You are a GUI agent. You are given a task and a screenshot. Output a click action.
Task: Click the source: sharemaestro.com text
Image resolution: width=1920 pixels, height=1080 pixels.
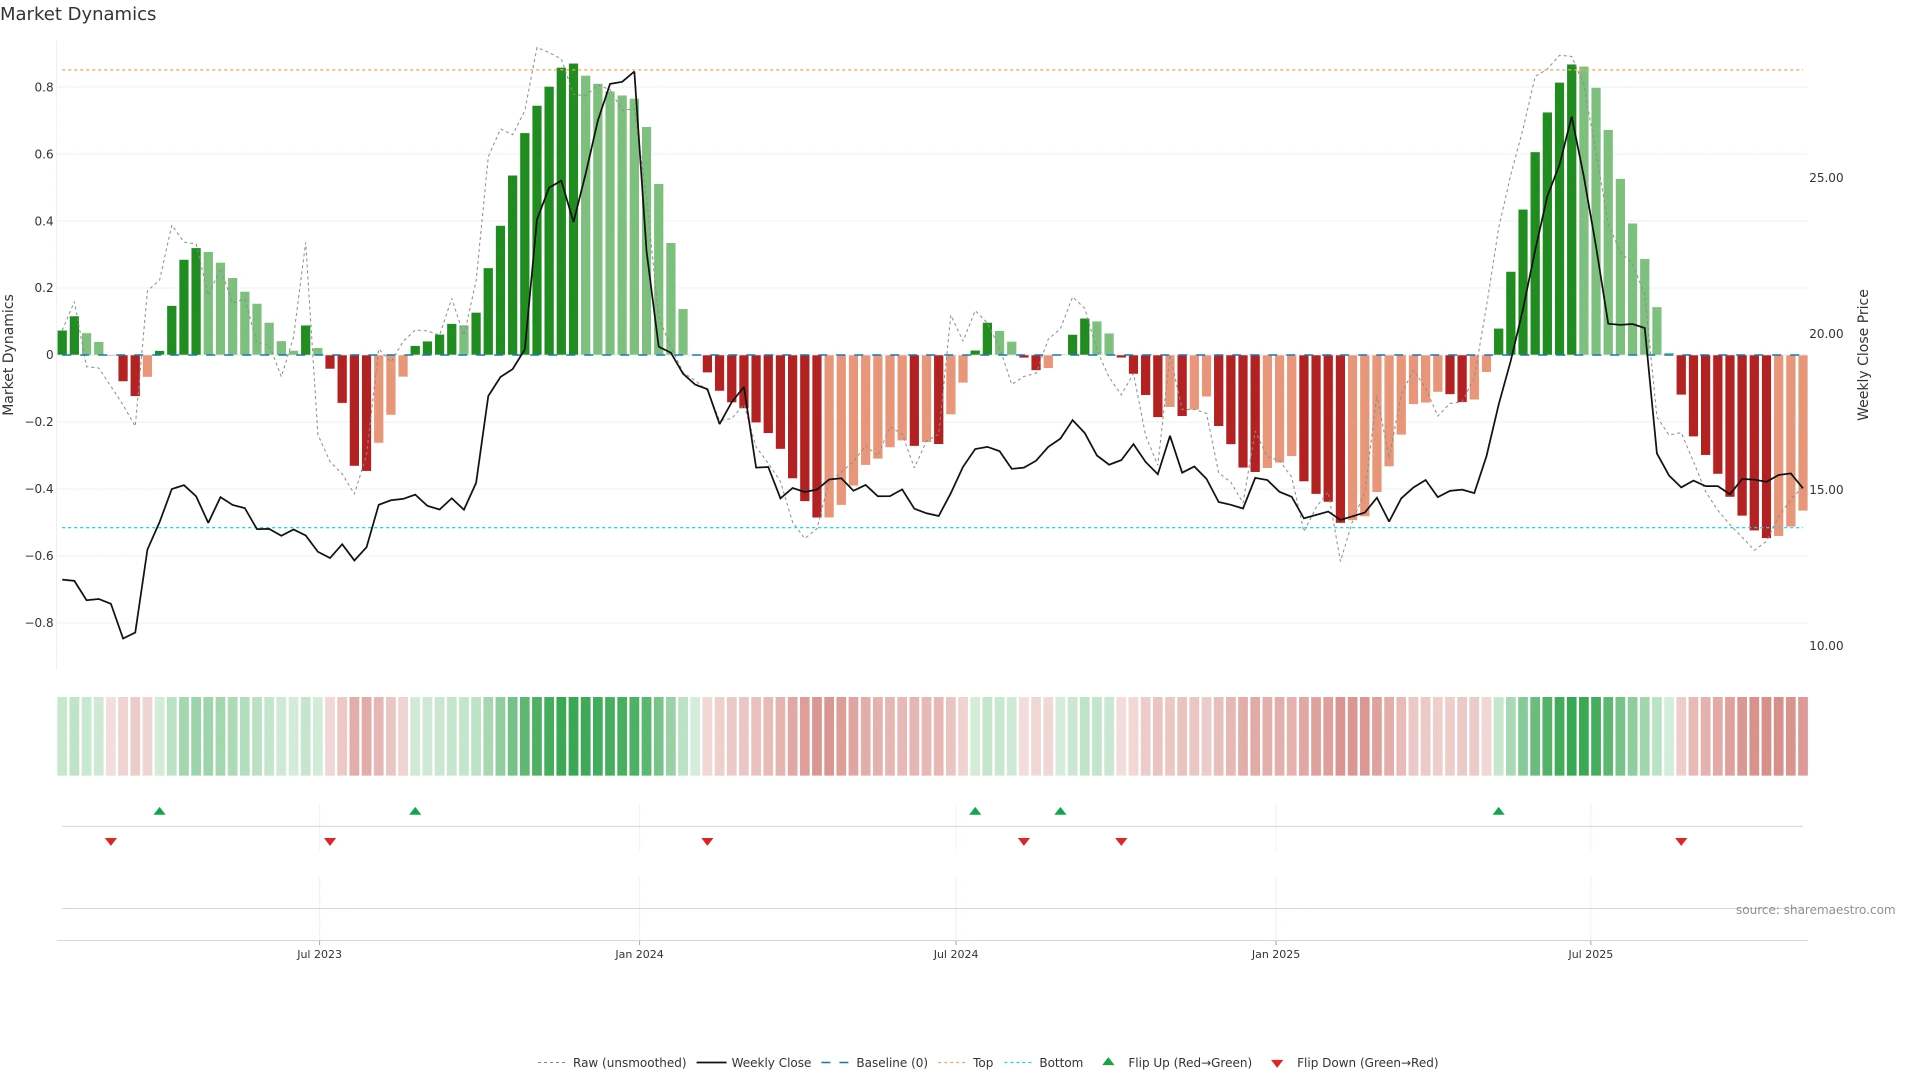click(x=1815, y=910)
